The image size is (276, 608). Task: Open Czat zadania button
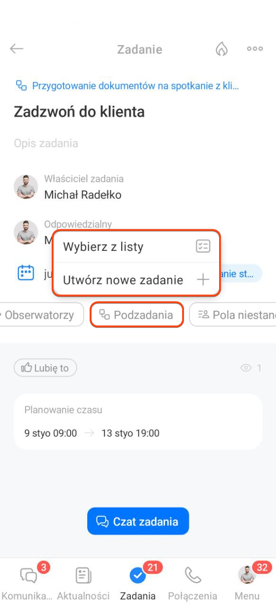(x=138, y=521)
